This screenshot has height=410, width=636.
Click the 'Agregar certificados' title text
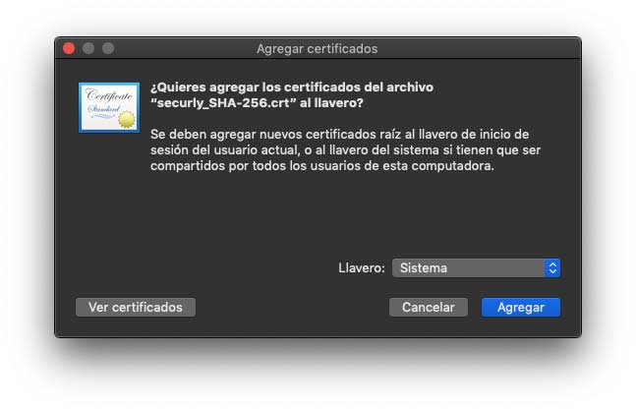point(318,48)
